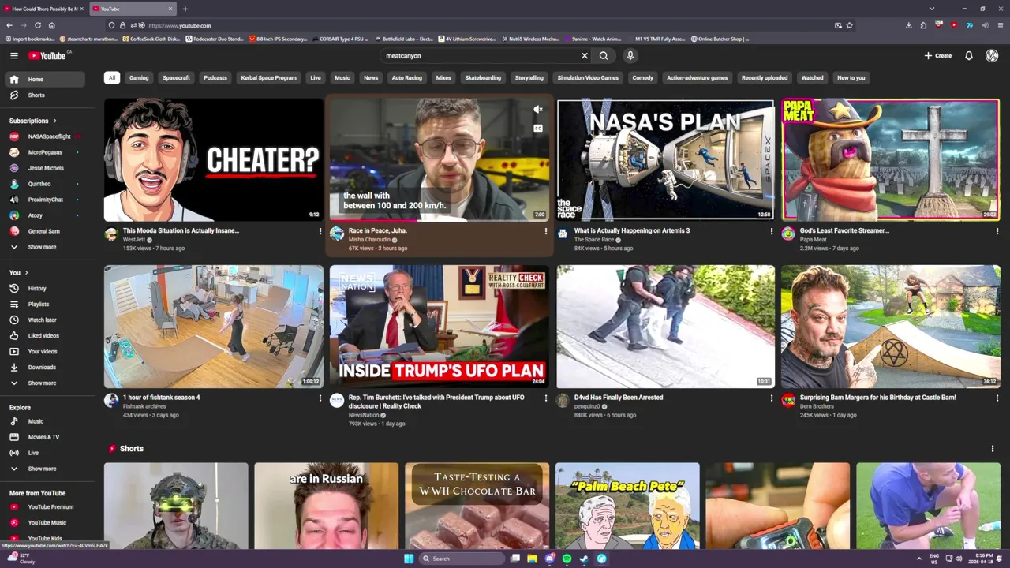
Task: Go to Home in the sidebar
Action: pyautogui.click(x=45, y=79)
